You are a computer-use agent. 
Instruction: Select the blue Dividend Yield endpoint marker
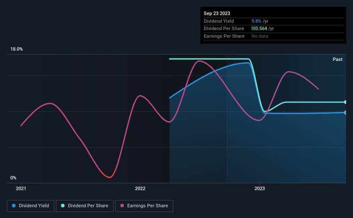[346, 112]
